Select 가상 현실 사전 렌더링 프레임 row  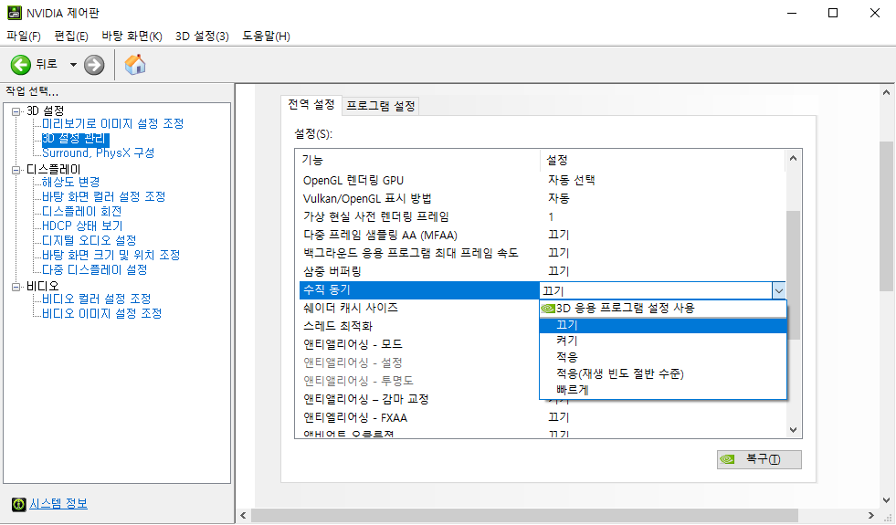click(543, 216)
